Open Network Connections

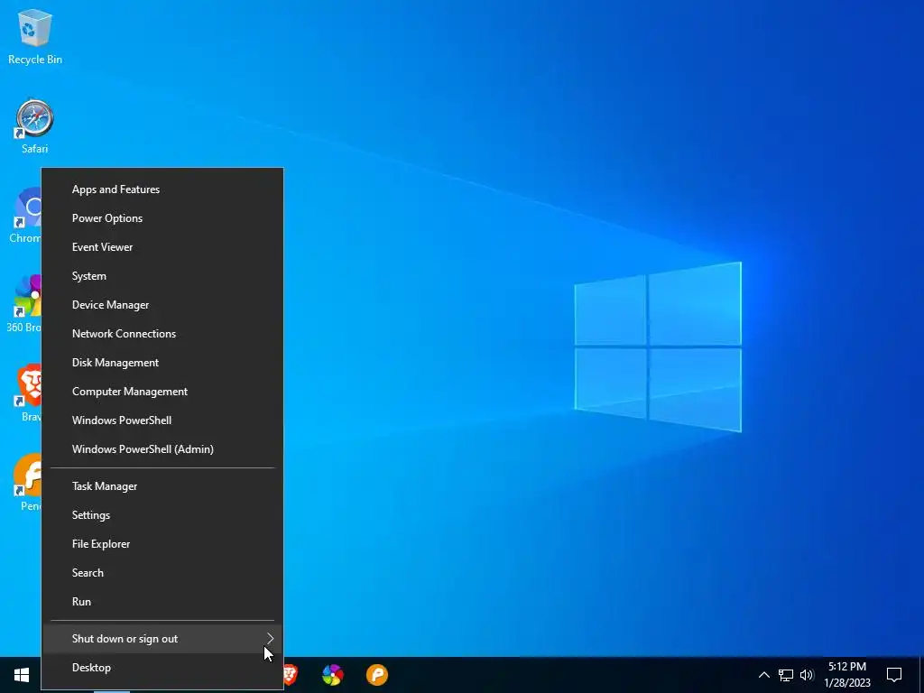(x=162, y=334)
